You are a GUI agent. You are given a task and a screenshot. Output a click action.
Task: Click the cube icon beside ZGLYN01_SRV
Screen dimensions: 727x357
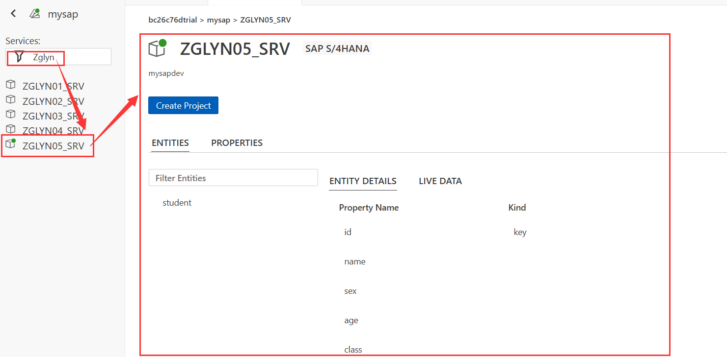[x=10, y=84]
